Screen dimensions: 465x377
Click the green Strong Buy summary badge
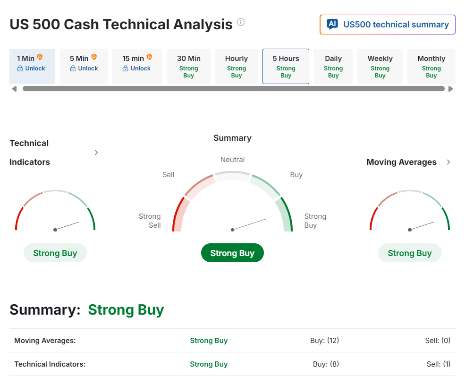pos(232,253)
